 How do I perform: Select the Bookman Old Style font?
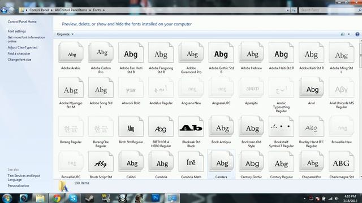point(251,126)
